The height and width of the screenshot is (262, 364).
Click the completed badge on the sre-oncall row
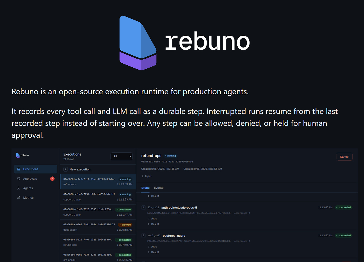[123, 255]
